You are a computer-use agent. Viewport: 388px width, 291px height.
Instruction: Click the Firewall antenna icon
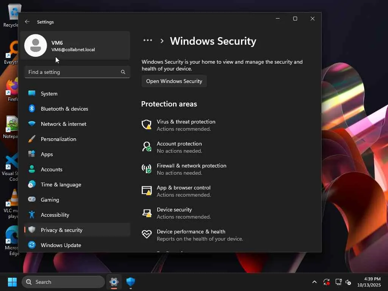[147, 169]
